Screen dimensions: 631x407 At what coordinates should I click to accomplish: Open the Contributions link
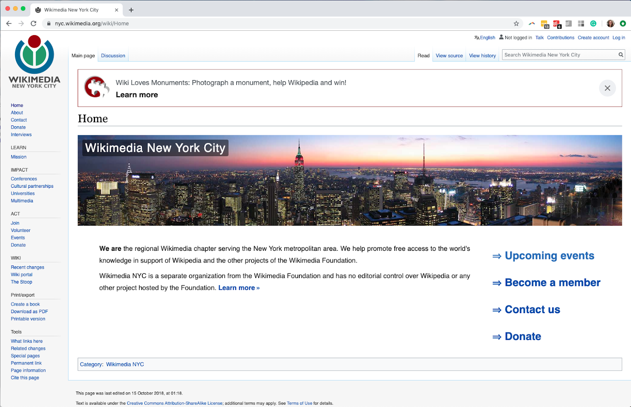point(560,38)
